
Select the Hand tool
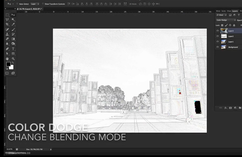tap(7, 59)
